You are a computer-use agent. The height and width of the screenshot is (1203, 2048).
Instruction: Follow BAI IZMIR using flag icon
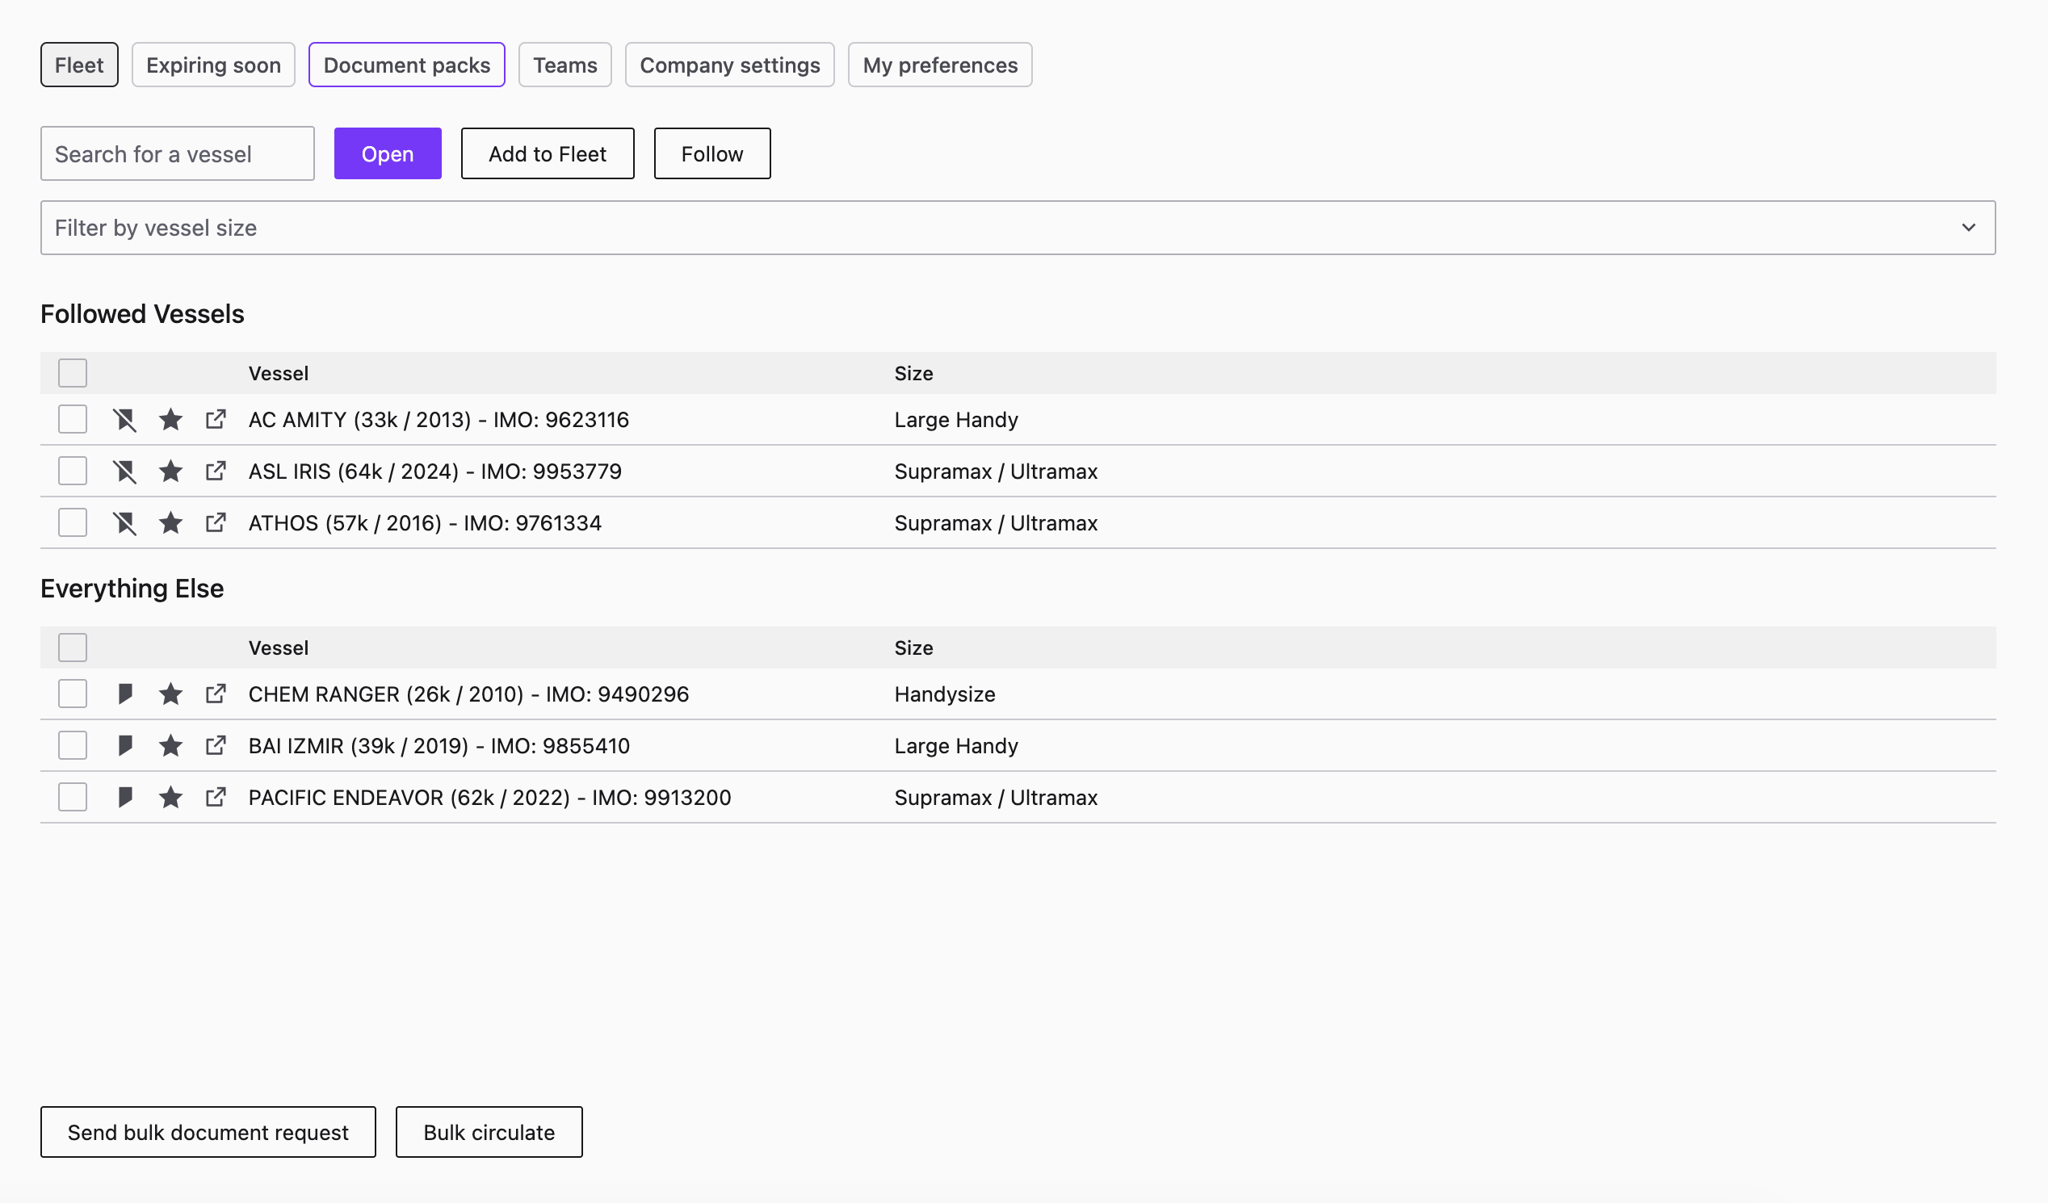tap(124, 746)
